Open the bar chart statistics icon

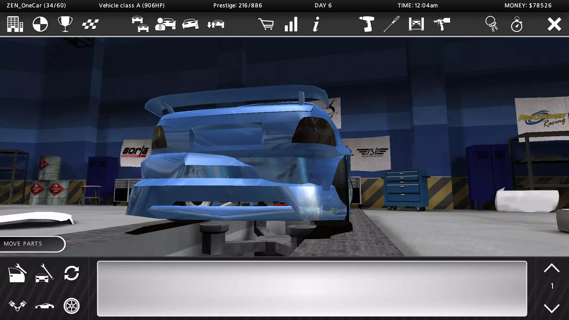click(x=291, y=24)
